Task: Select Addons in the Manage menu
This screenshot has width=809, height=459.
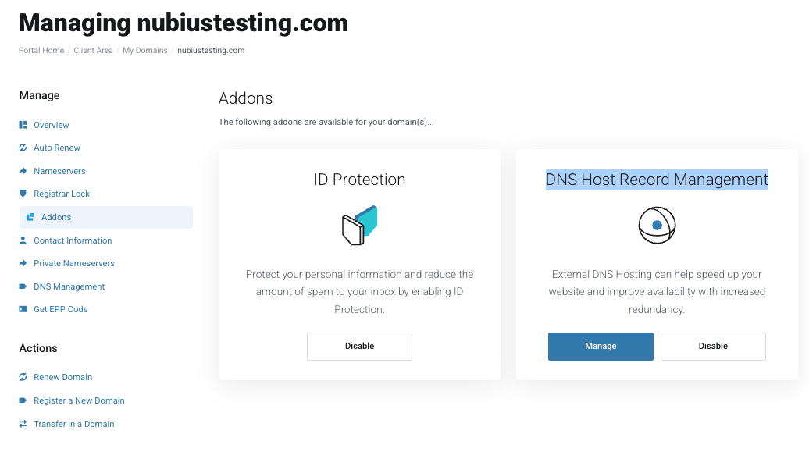Action: (56, 217)
